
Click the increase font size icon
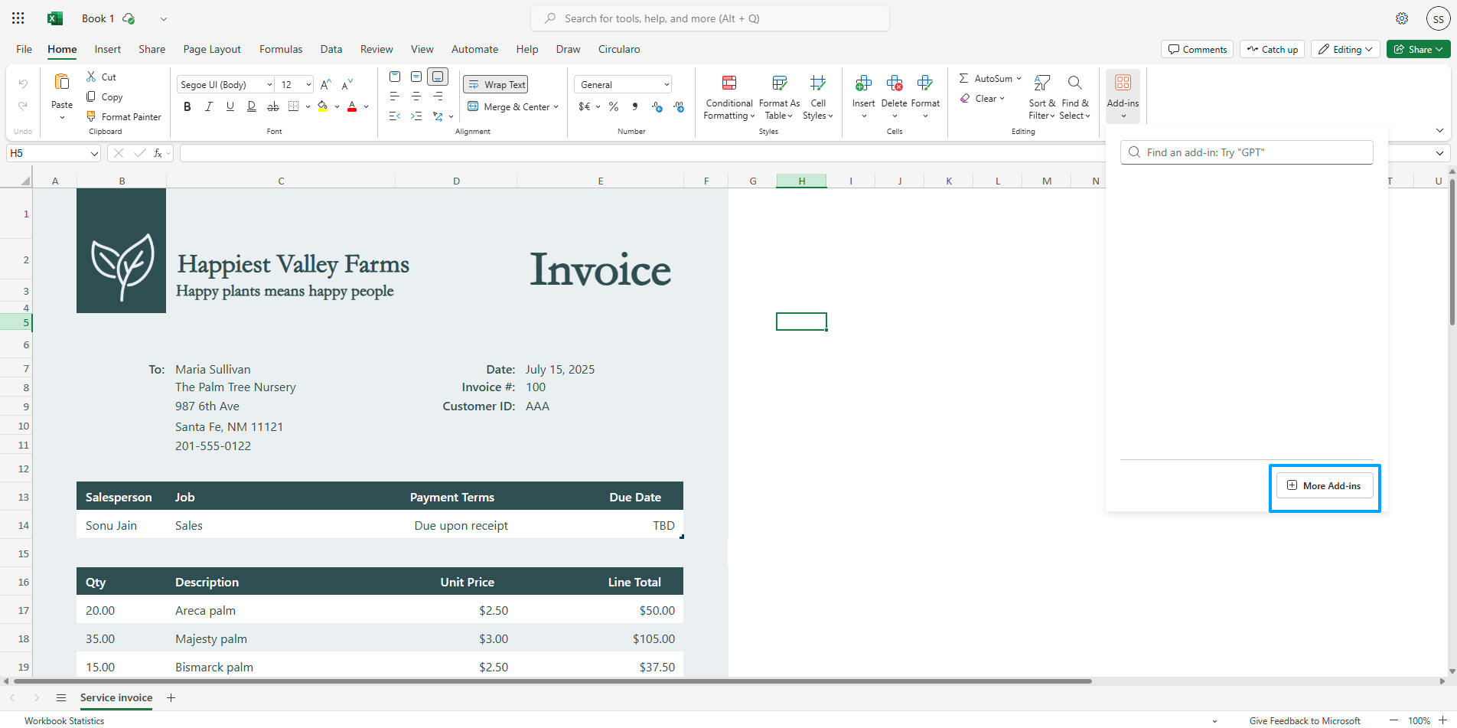pyautogui.click(x=326, y=84)
